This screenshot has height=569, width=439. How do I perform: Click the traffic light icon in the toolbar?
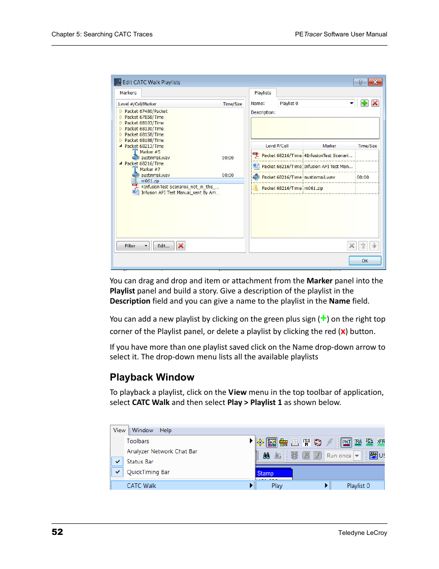coord(295,456)
